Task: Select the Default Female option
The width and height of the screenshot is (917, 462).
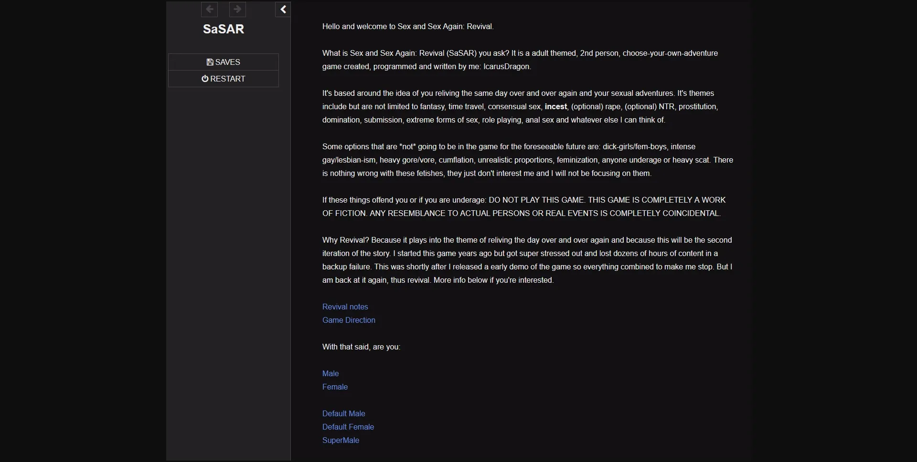Action: click(348, 427)
